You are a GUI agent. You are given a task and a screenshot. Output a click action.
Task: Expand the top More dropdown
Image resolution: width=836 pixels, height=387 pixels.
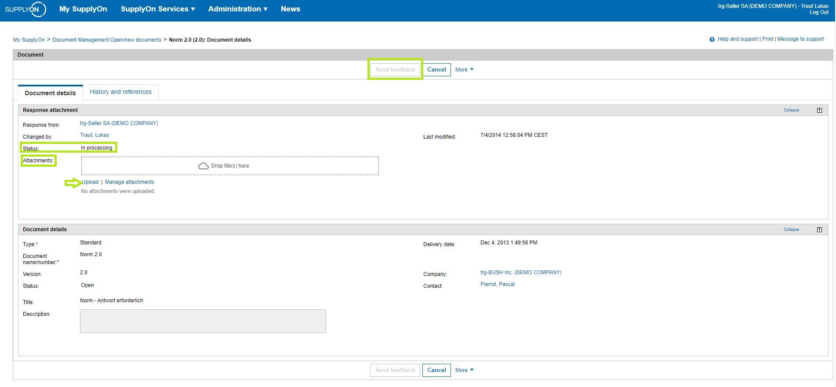coord(464,70)
